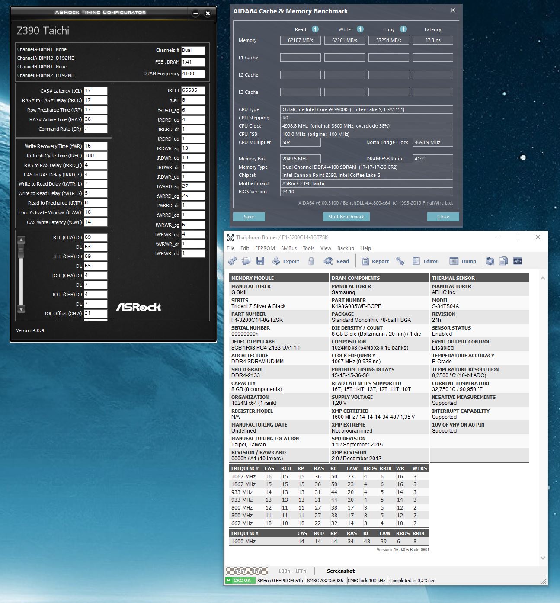Click the wrench tool icon in toolbar
Image resolution: width=560 pixels, height=603 pixels.
[x=400, y=261]
